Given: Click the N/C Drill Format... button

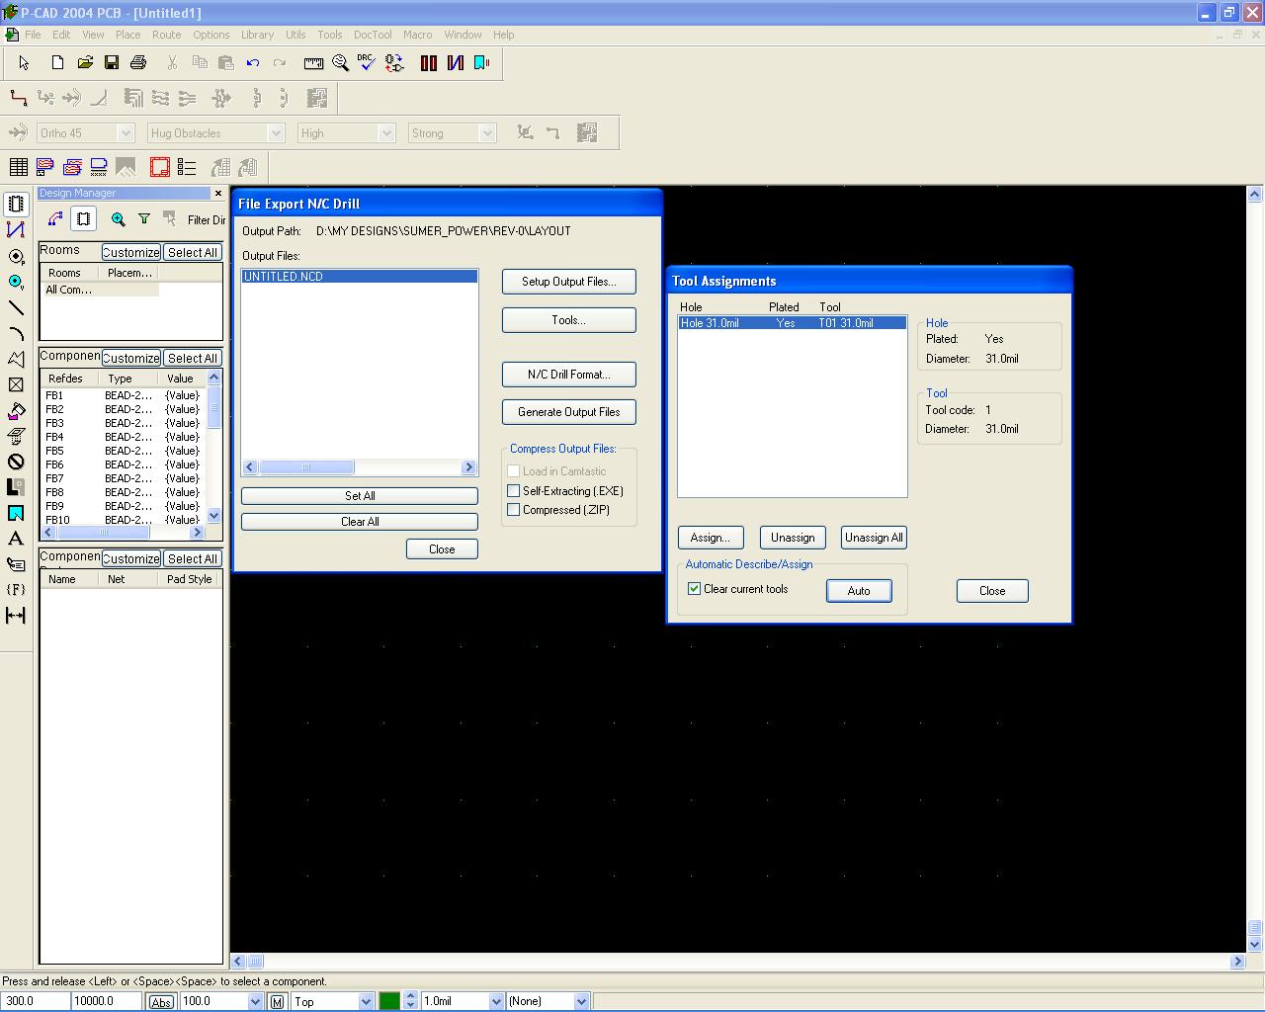Looking at the screenshot, I should pyautogui.click(x=569, y=375).
